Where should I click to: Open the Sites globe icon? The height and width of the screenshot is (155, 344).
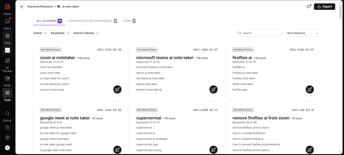pyautogui.click(x=7, y=36)
